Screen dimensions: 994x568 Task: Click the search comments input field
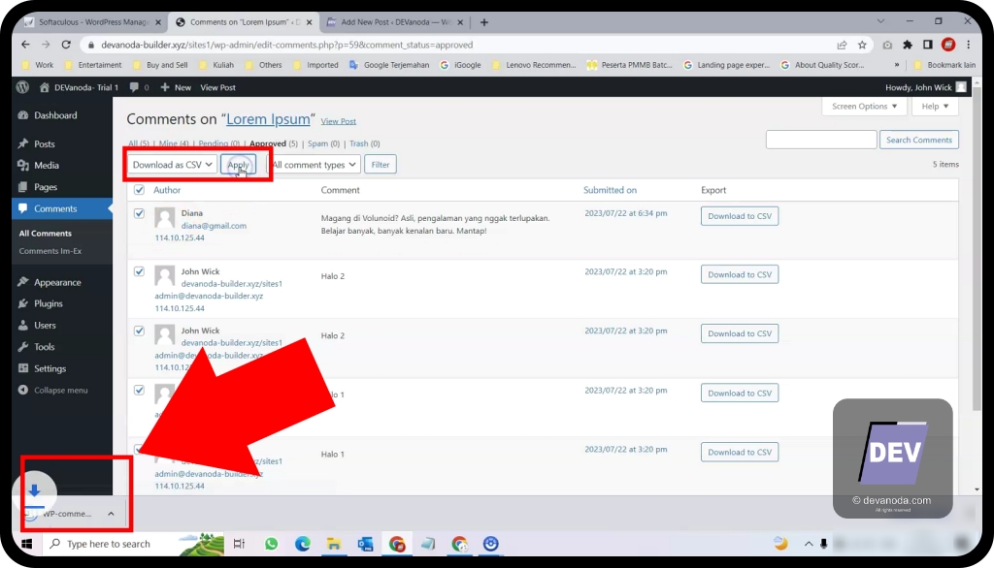[821, 140]
